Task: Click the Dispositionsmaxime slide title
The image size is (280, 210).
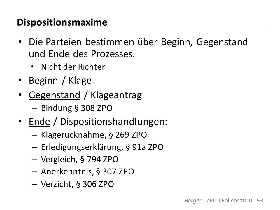Action: click(x=62, y=22)
